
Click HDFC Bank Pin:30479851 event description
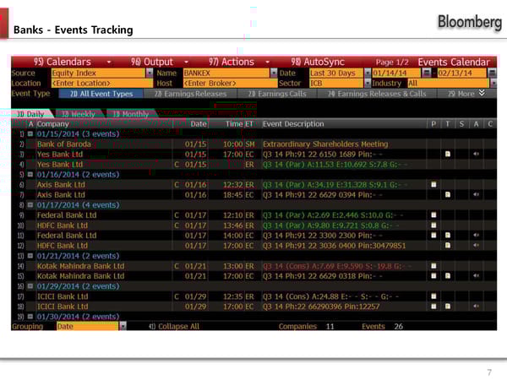click(x=334, y=246)
